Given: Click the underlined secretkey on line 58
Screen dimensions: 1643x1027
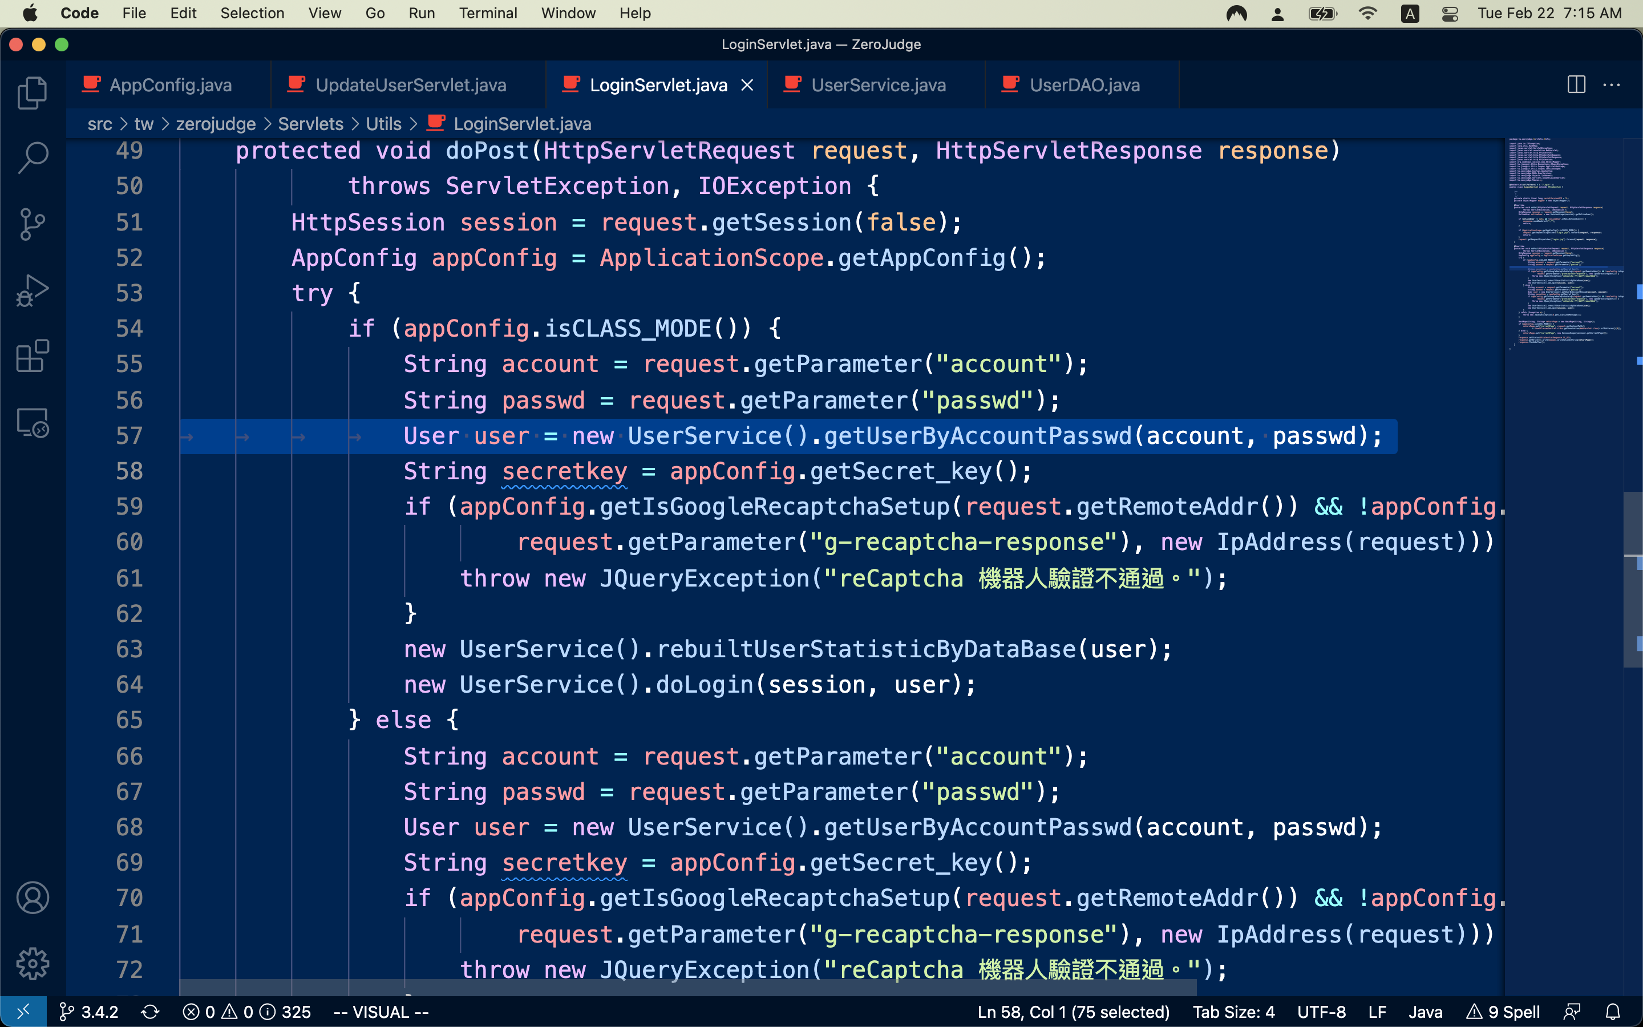Looking at the screenshot, I should pos(564,471).
